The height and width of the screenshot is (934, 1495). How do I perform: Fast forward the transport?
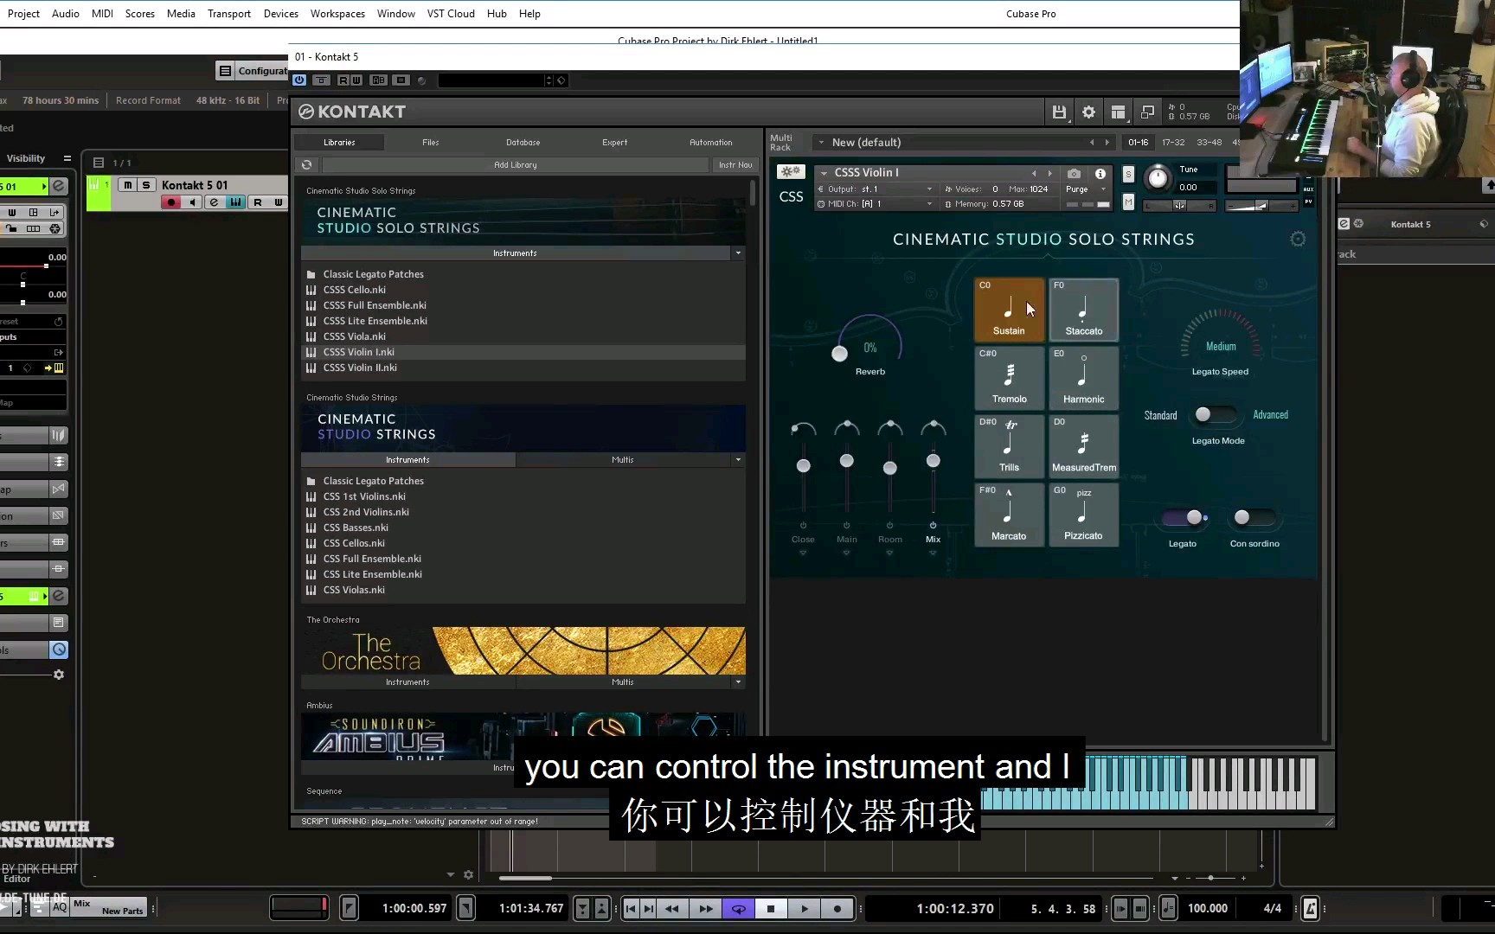pos(706,908)
